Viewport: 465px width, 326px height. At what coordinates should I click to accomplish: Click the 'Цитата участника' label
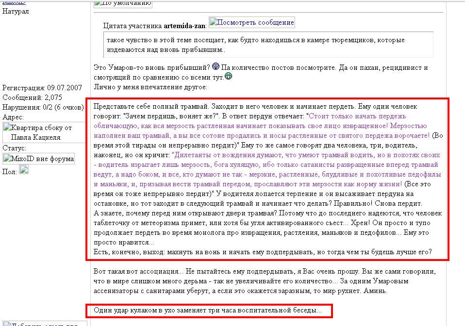(x=133, y=25)
